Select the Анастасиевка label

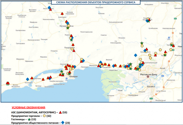coord(33,27)
